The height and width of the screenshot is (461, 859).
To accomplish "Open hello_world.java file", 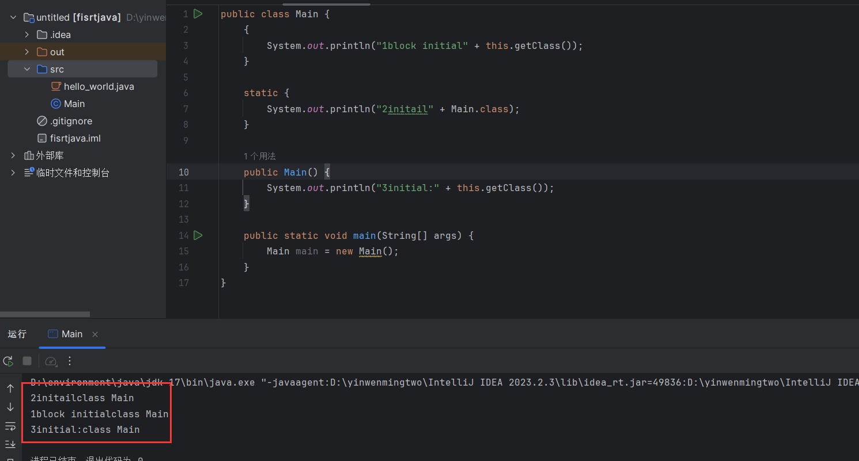I will [99, 86].
